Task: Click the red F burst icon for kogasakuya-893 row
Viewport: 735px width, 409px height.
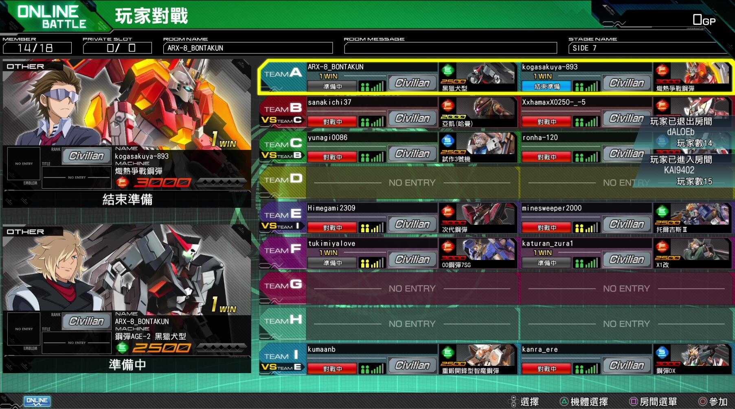Action: point(662,70)
